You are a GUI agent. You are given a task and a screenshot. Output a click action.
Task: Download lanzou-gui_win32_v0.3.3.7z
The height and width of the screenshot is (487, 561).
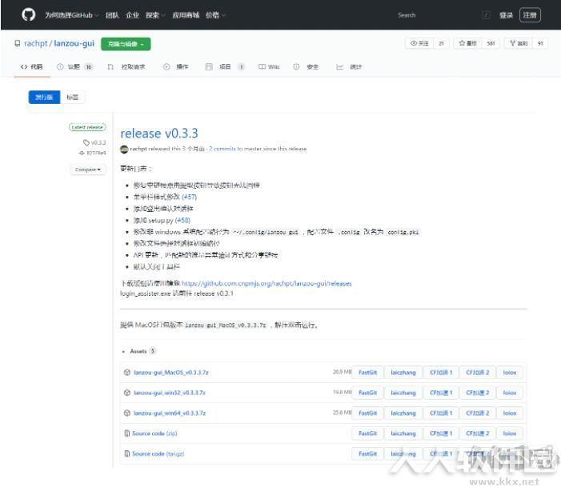pyautogui.click(x=170, y=393)
